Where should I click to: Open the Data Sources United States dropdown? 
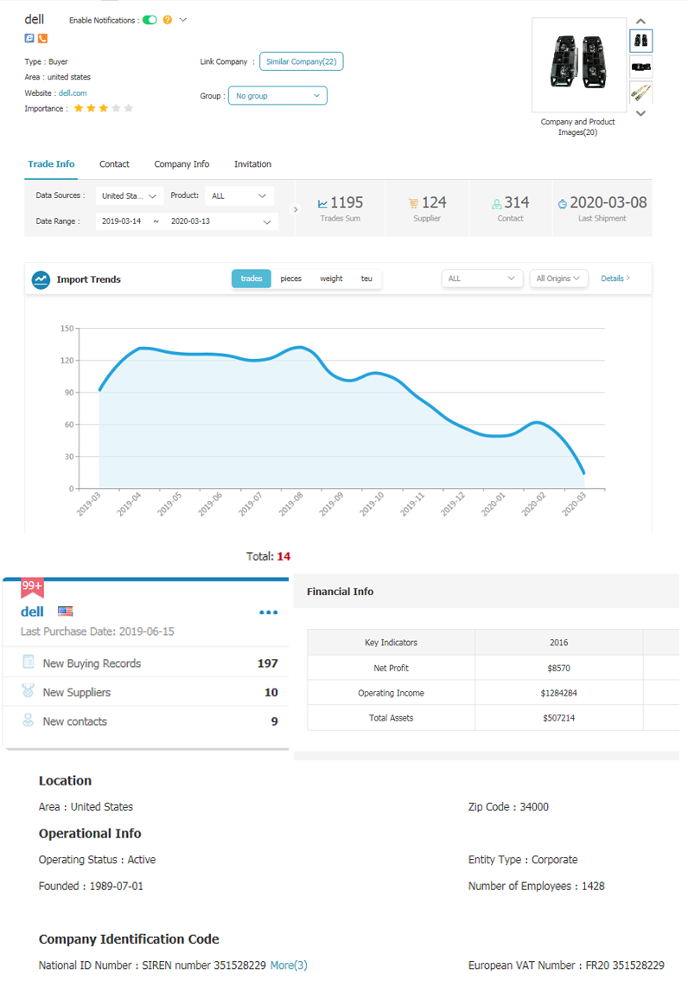pyautogui.click(x=129, y=196)
